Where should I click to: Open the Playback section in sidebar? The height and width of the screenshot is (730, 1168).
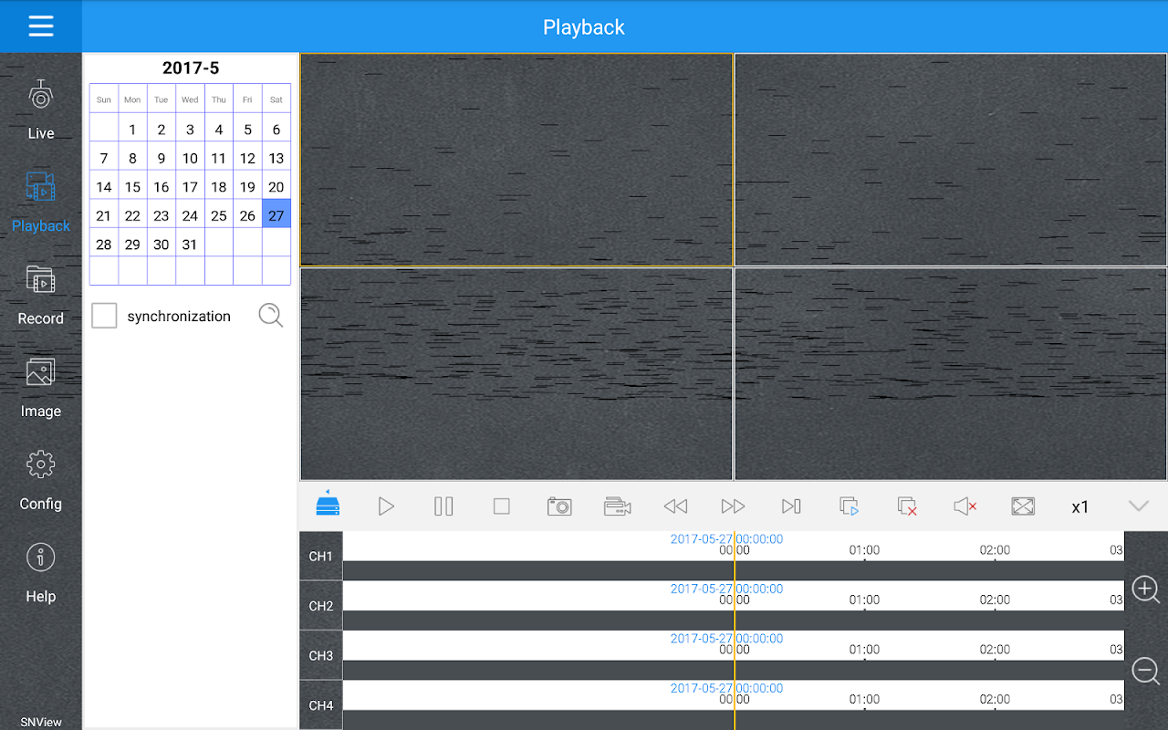[40, 202]
